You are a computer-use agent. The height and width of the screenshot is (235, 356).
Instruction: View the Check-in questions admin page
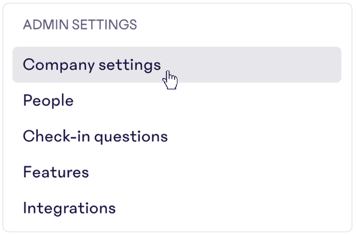[x=95, y=136]
